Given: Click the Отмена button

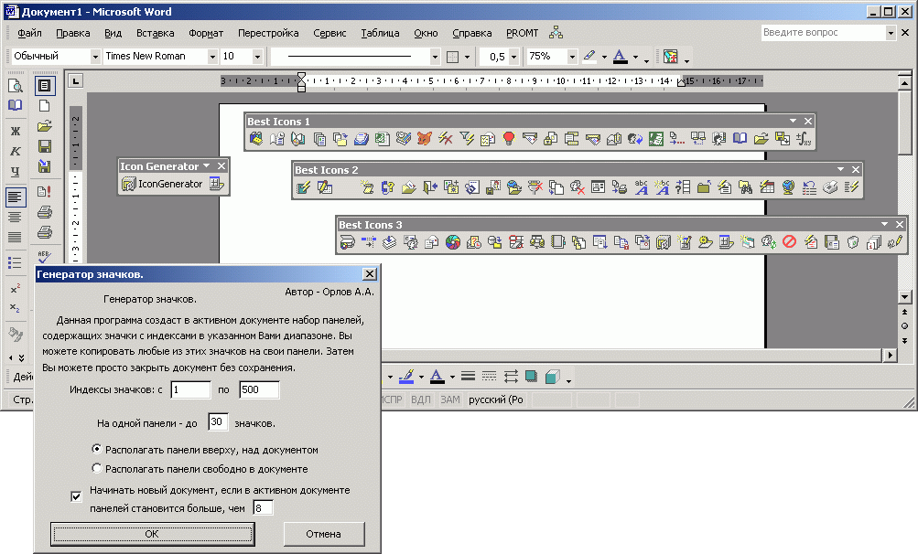Looking at the screenshot, I should click(x=323, y=534).
